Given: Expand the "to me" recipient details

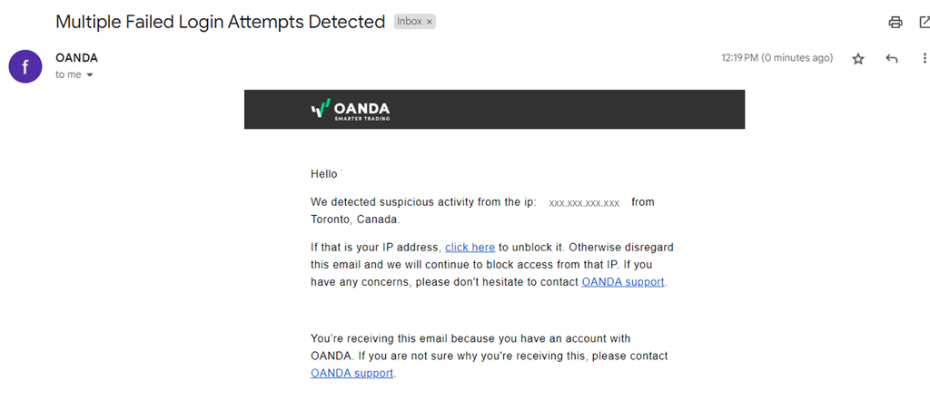Looking at the screenshot, I should 89,75.
